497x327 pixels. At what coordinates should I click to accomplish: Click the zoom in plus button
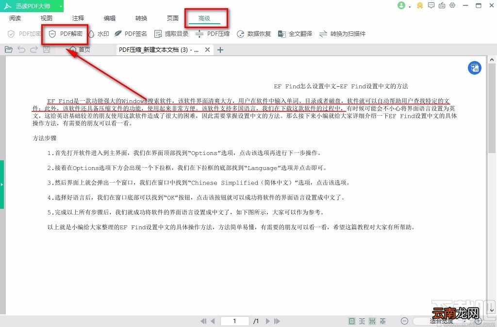click(478, 321)
